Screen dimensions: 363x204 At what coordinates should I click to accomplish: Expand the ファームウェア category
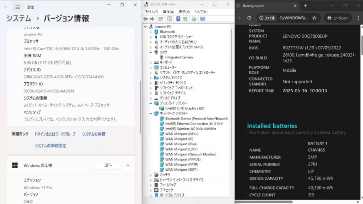pyautogui.click(x=151, y=185)
